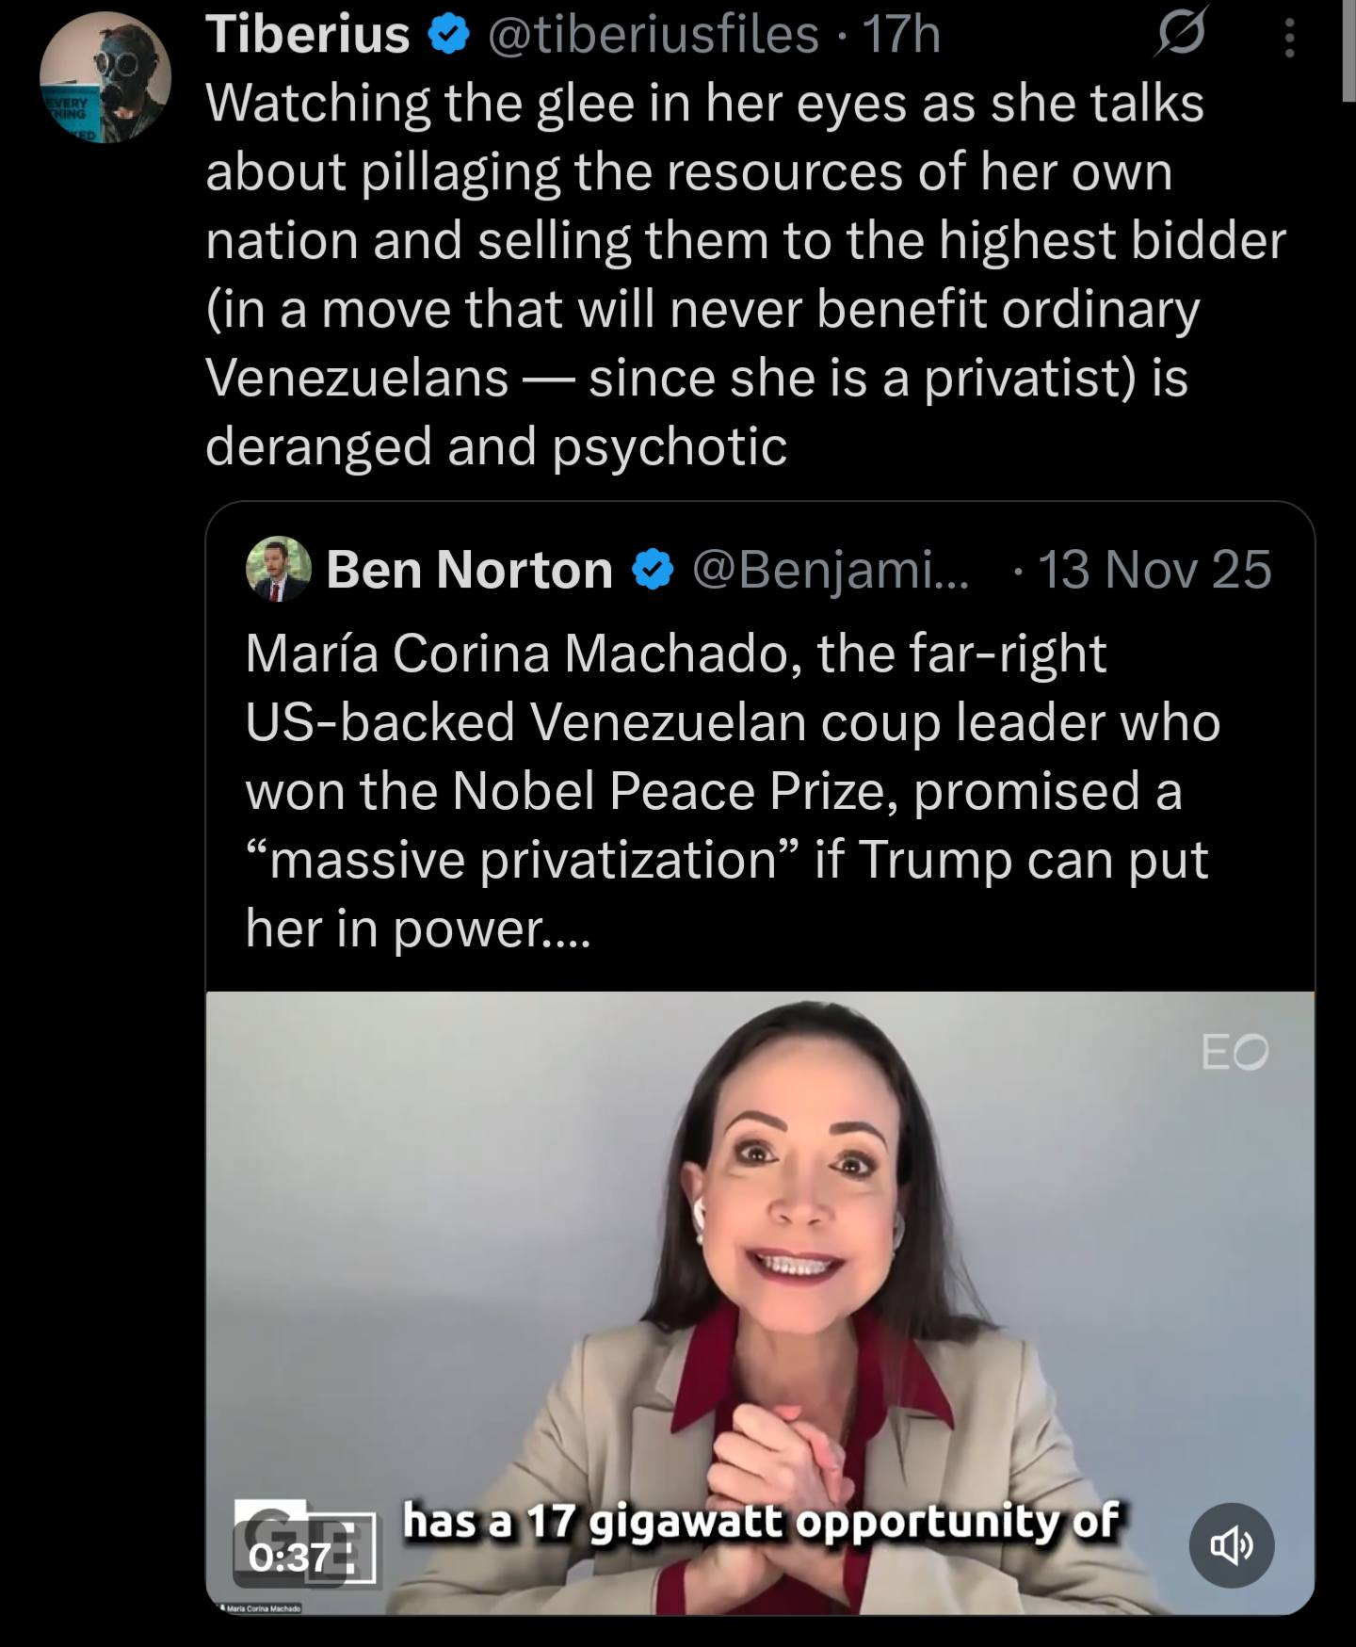Click Ben Norton's small avatar

(278, 569)
